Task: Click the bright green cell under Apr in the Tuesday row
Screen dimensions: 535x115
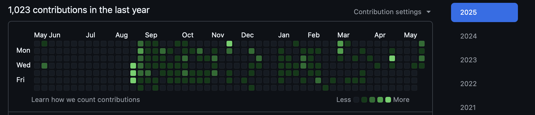Action: point(392,58)
